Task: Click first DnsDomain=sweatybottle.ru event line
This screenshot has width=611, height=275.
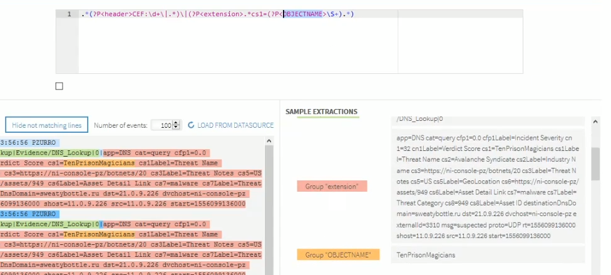Action: pyautogui.click(x=125, y=194)
